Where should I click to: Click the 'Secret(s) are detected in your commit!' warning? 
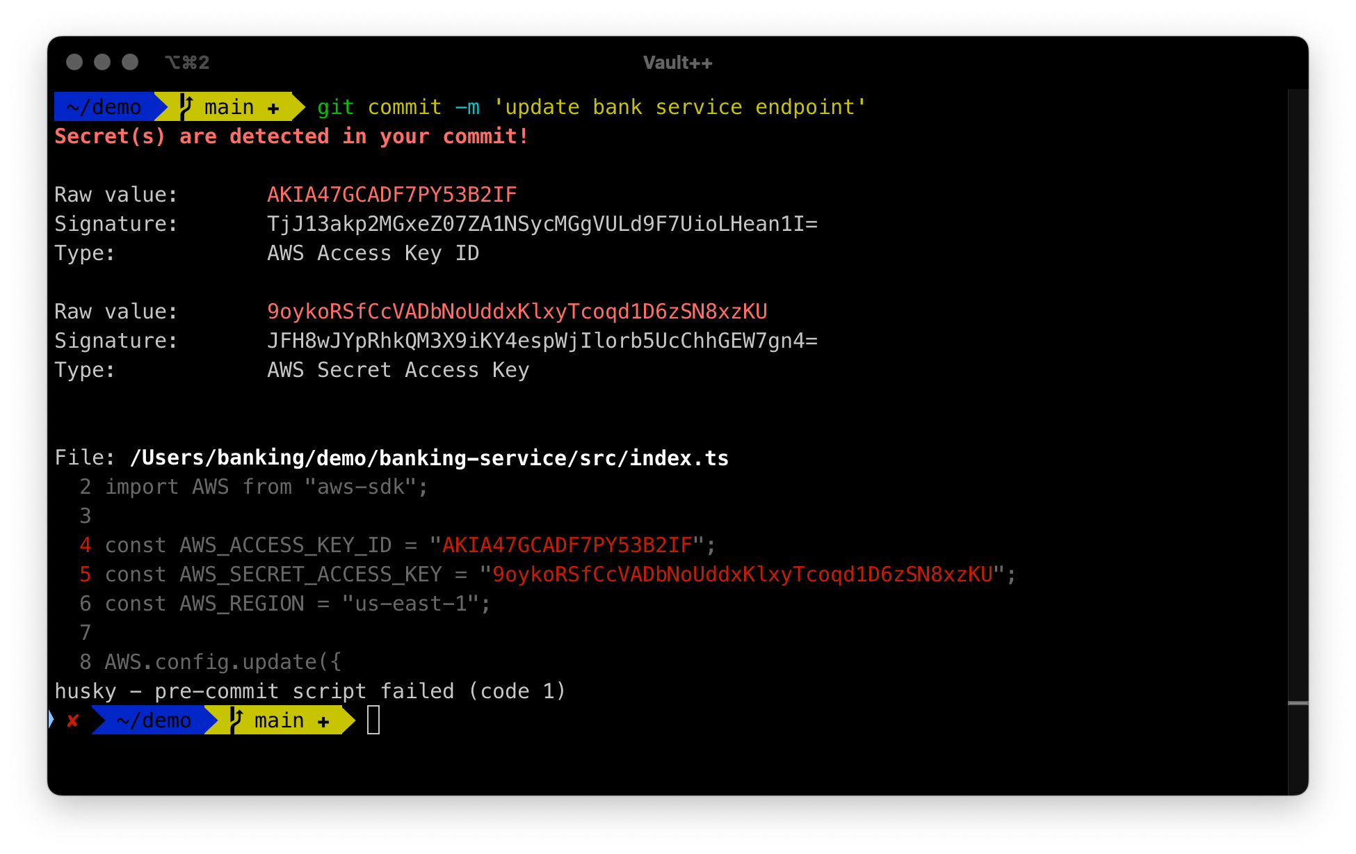tap(291, 136)
